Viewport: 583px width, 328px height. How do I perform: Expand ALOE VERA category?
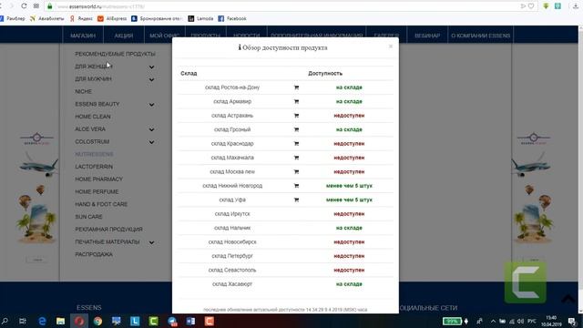151,129
